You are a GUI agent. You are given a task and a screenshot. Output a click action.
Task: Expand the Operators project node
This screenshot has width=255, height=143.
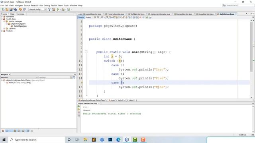2,17
